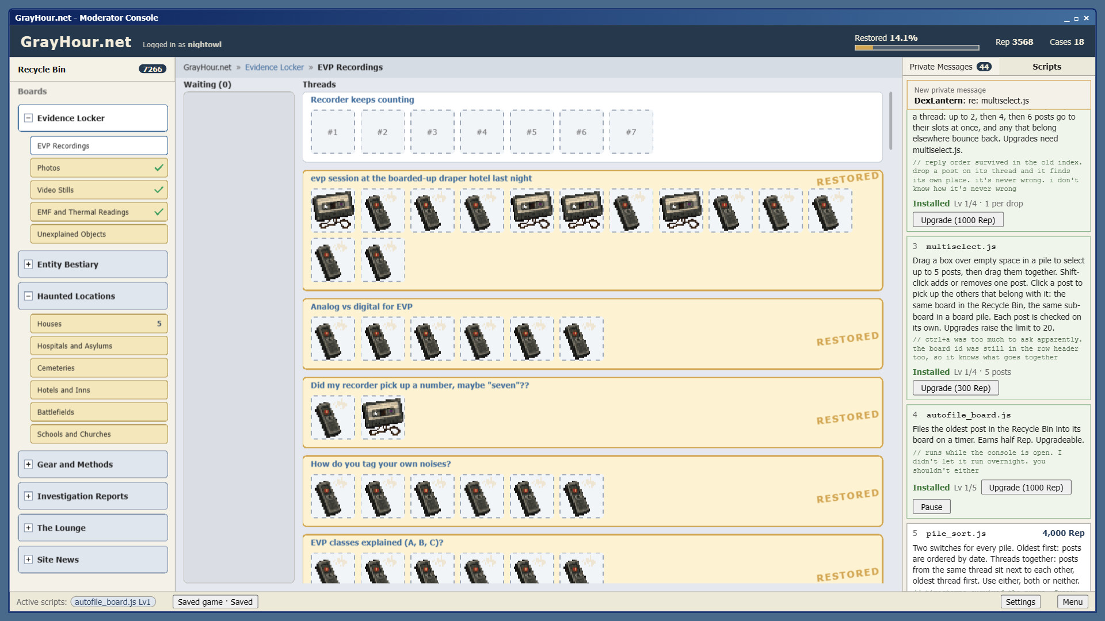Expand The Lounge board
The height and width of the screenshot is (621, 1105).
click(x=28, y=528)
